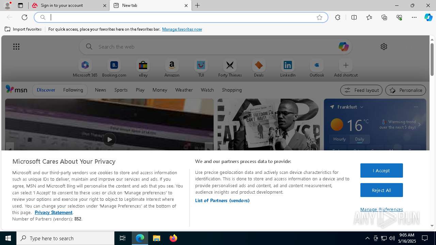Open the Warming trend forecast arrow
Viewport: 436px width, 245px height.
419,125
